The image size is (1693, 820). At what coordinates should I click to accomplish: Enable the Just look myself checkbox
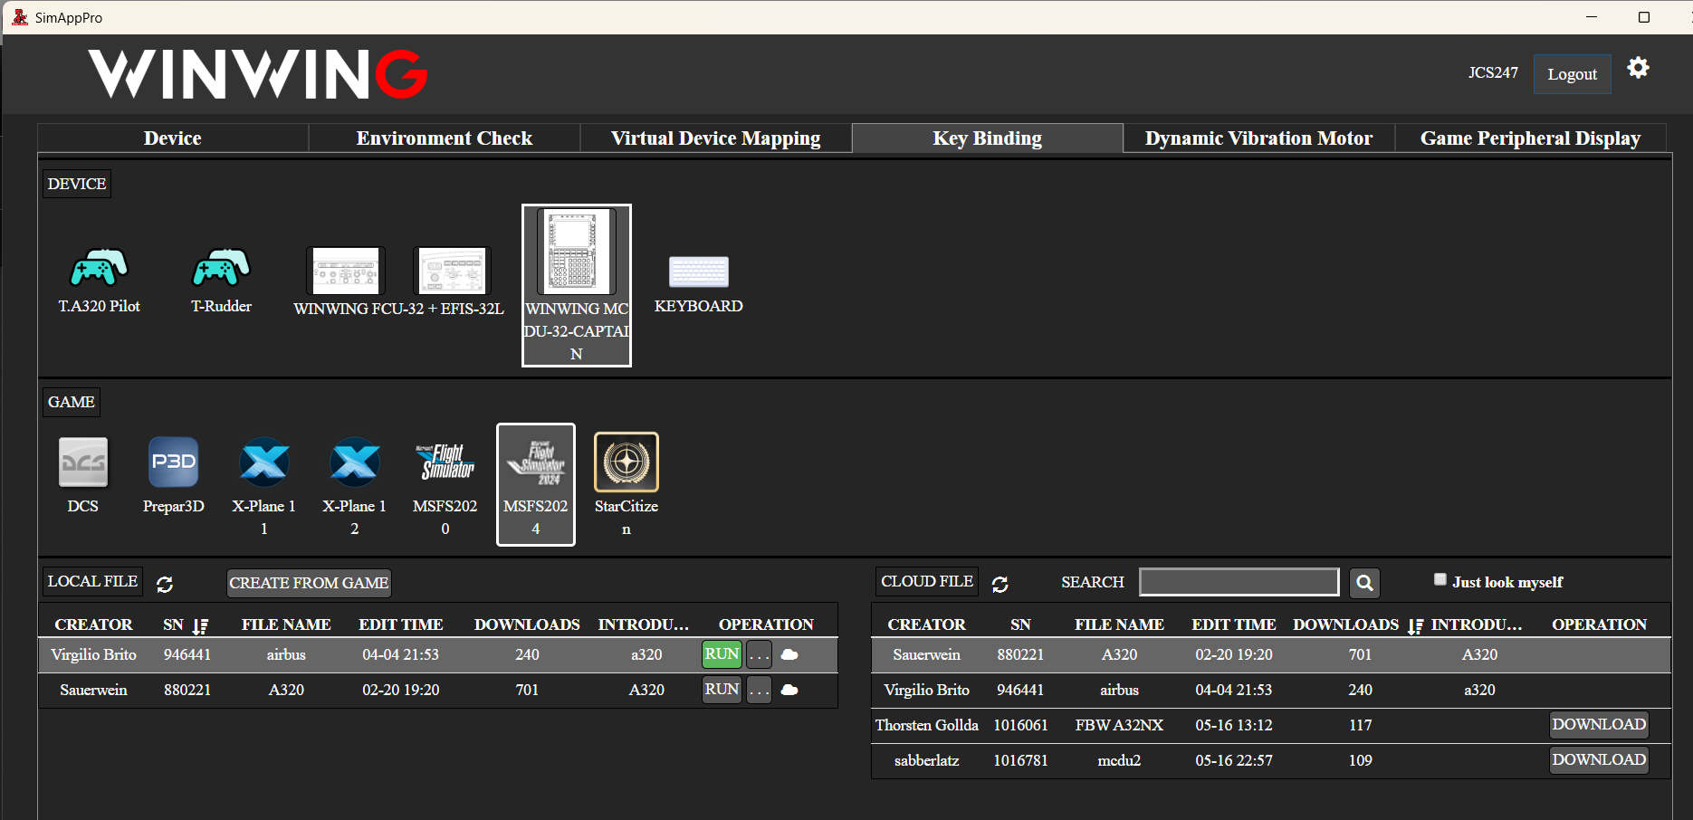tap(1440, 579)
